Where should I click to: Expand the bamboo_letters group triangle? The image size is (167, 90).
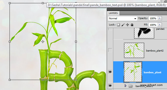pos(126,86)
